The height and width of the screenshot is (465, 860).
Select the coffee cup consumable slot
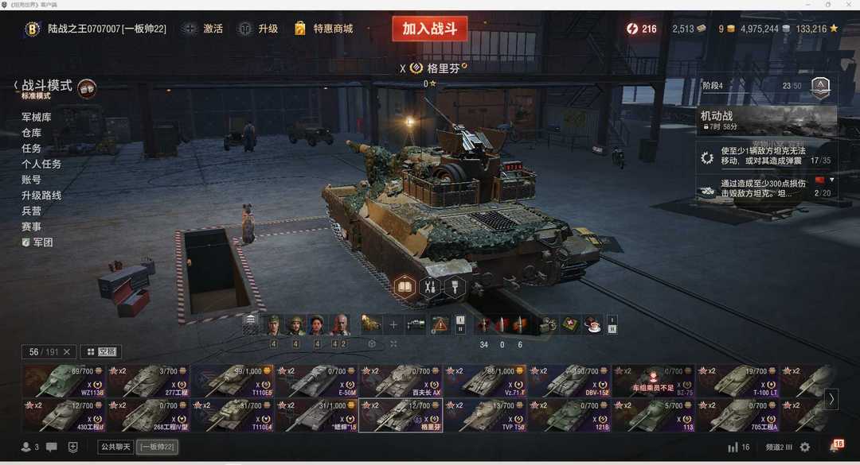(592, 325)
